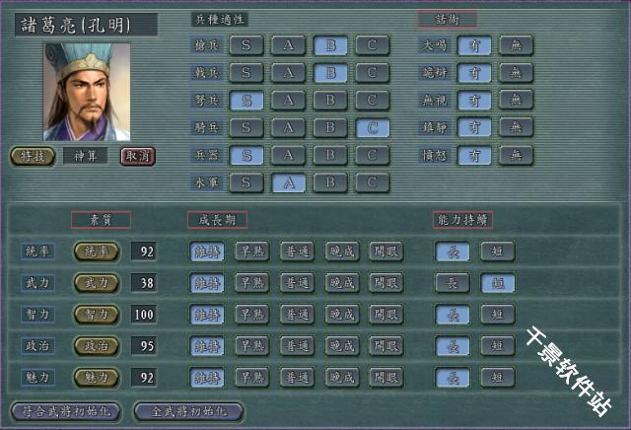Set 政治 ability duration to 短

(498, 346)
